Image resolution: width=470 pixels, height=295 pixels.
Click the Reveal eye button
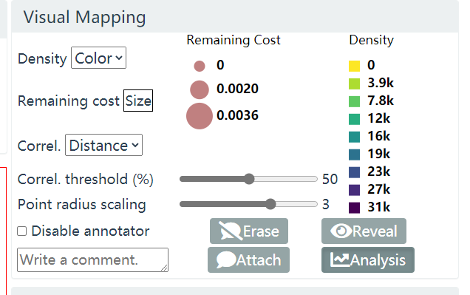tap(364, 231)
